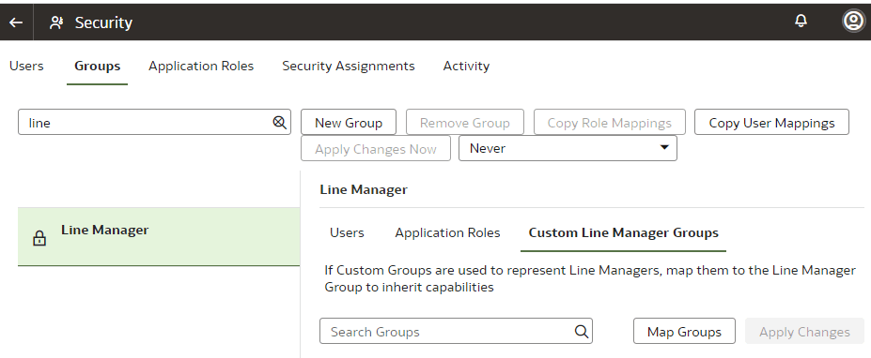Click the Security page title

click(x=103, y=22)
